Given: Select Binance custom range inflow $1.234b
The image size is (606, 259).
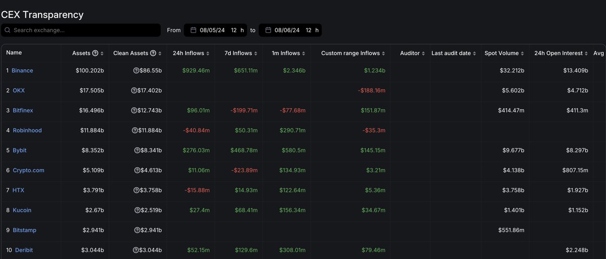Looking at the screenshot, I should pyautogui.click(x=375, y=71).
